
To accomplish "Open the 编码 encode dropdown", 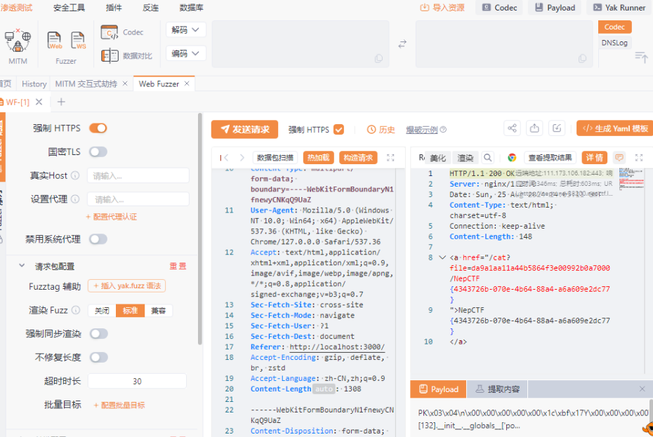I will (x=186, y=53).
